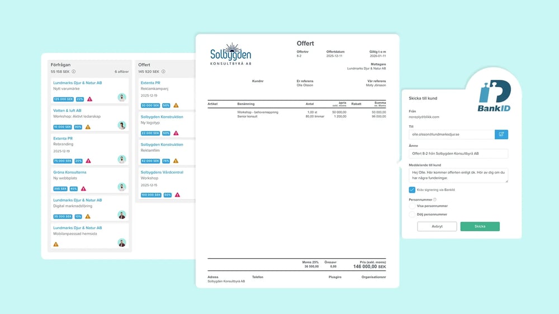
Task: Click the 76% probability badge
Action: pos(166,161)
